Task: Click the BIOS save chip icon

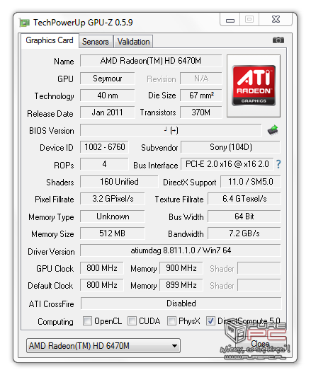Action: point(273,130)
